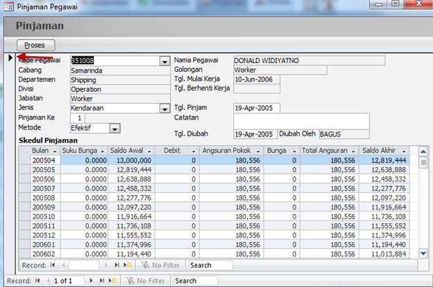Open Saldo Akhir column filter arrow

pos(404,151)
